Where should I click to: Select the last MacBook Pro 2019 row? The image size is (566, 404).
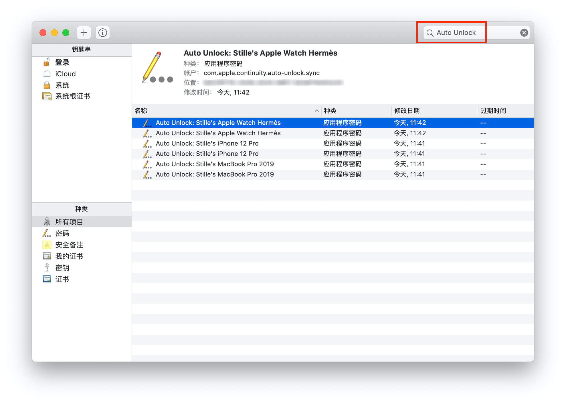coord(333,174)
